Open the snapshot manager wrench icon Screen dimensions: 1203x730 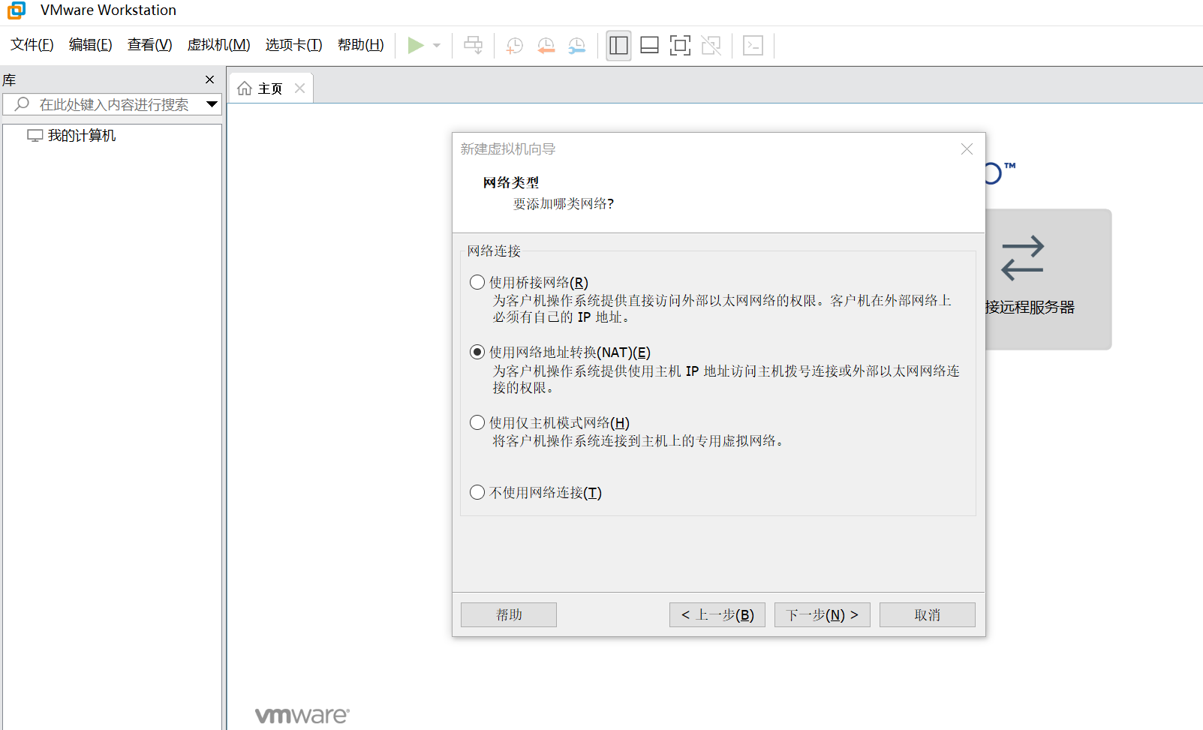tap(576, 46)
